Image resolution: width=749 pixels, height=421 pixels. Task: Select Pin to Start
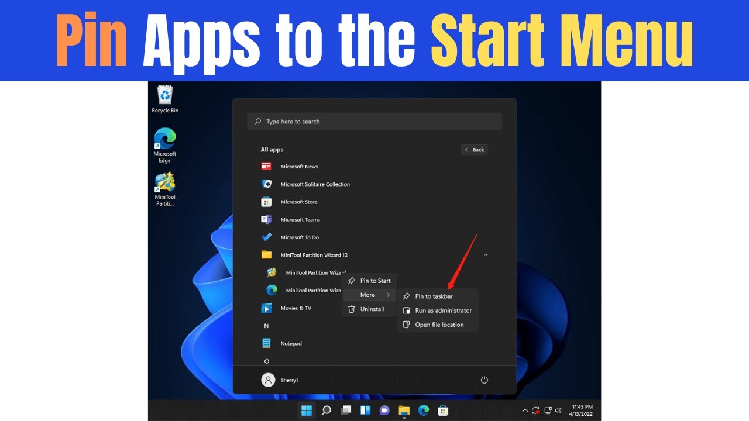coord(369,281)
